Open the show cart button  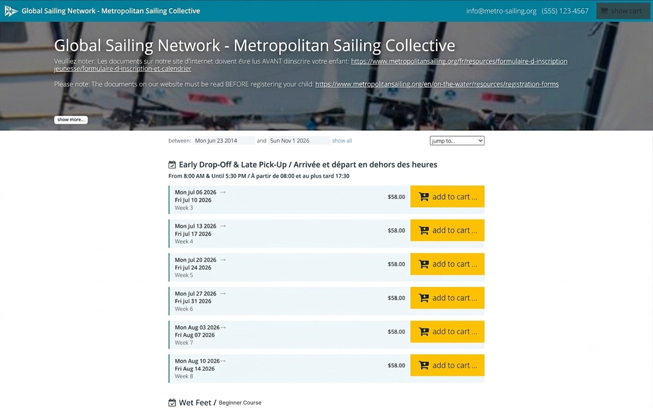623,11
